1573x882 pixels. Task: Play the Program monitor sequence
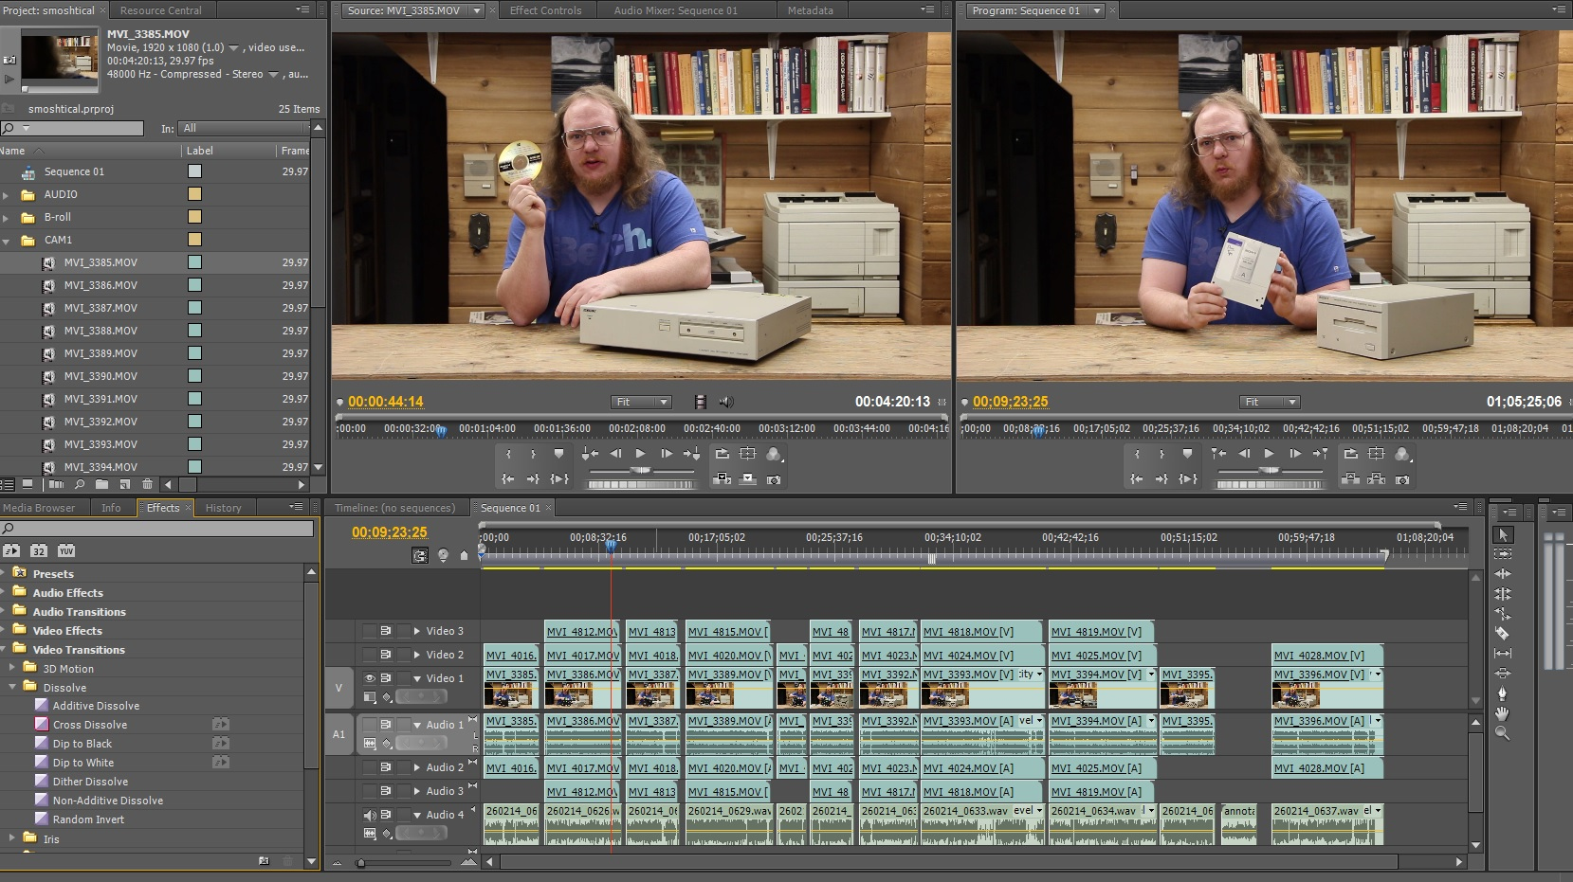coord(1270,454)
